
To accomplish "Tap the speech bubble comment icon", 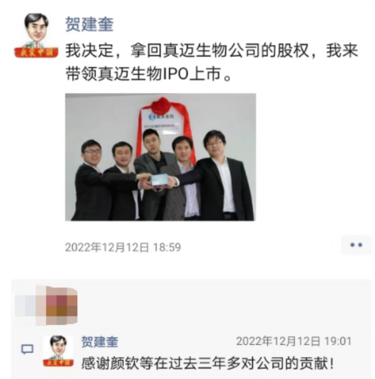I will pos(27,349).
